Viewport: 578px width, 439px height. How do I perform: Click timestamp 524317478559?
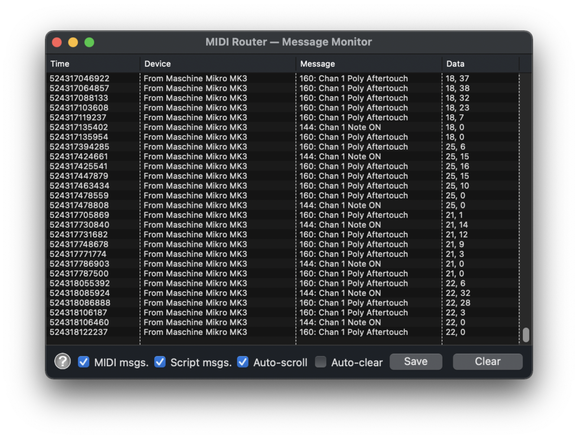(79, 196)
